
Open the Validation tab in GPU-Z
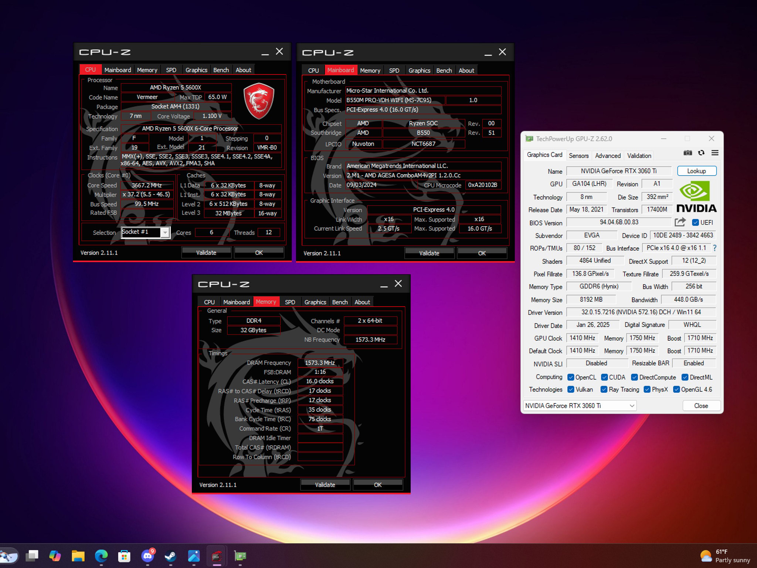pyautogui.click(x=639, y=156)
